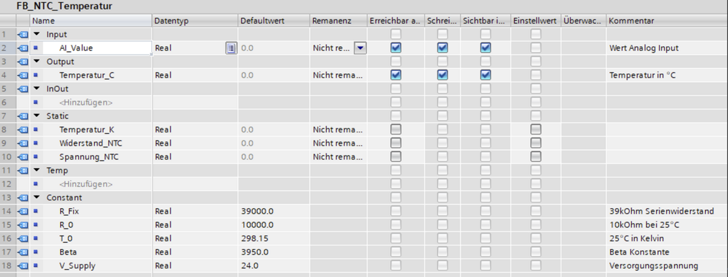Open the data type picker for AI_Value
The image size is (728, 277).
(231, 48)
